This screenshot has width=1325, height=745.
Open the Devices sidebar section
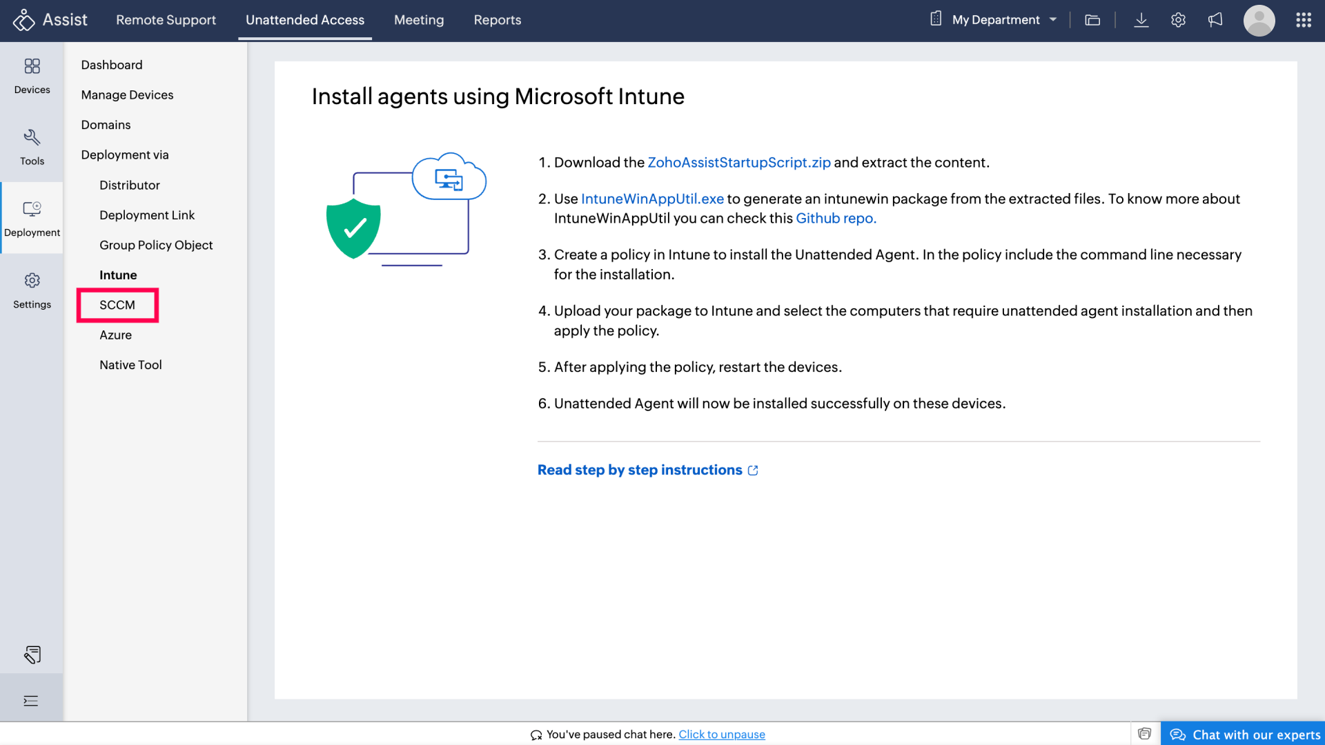tap(32, 76)
